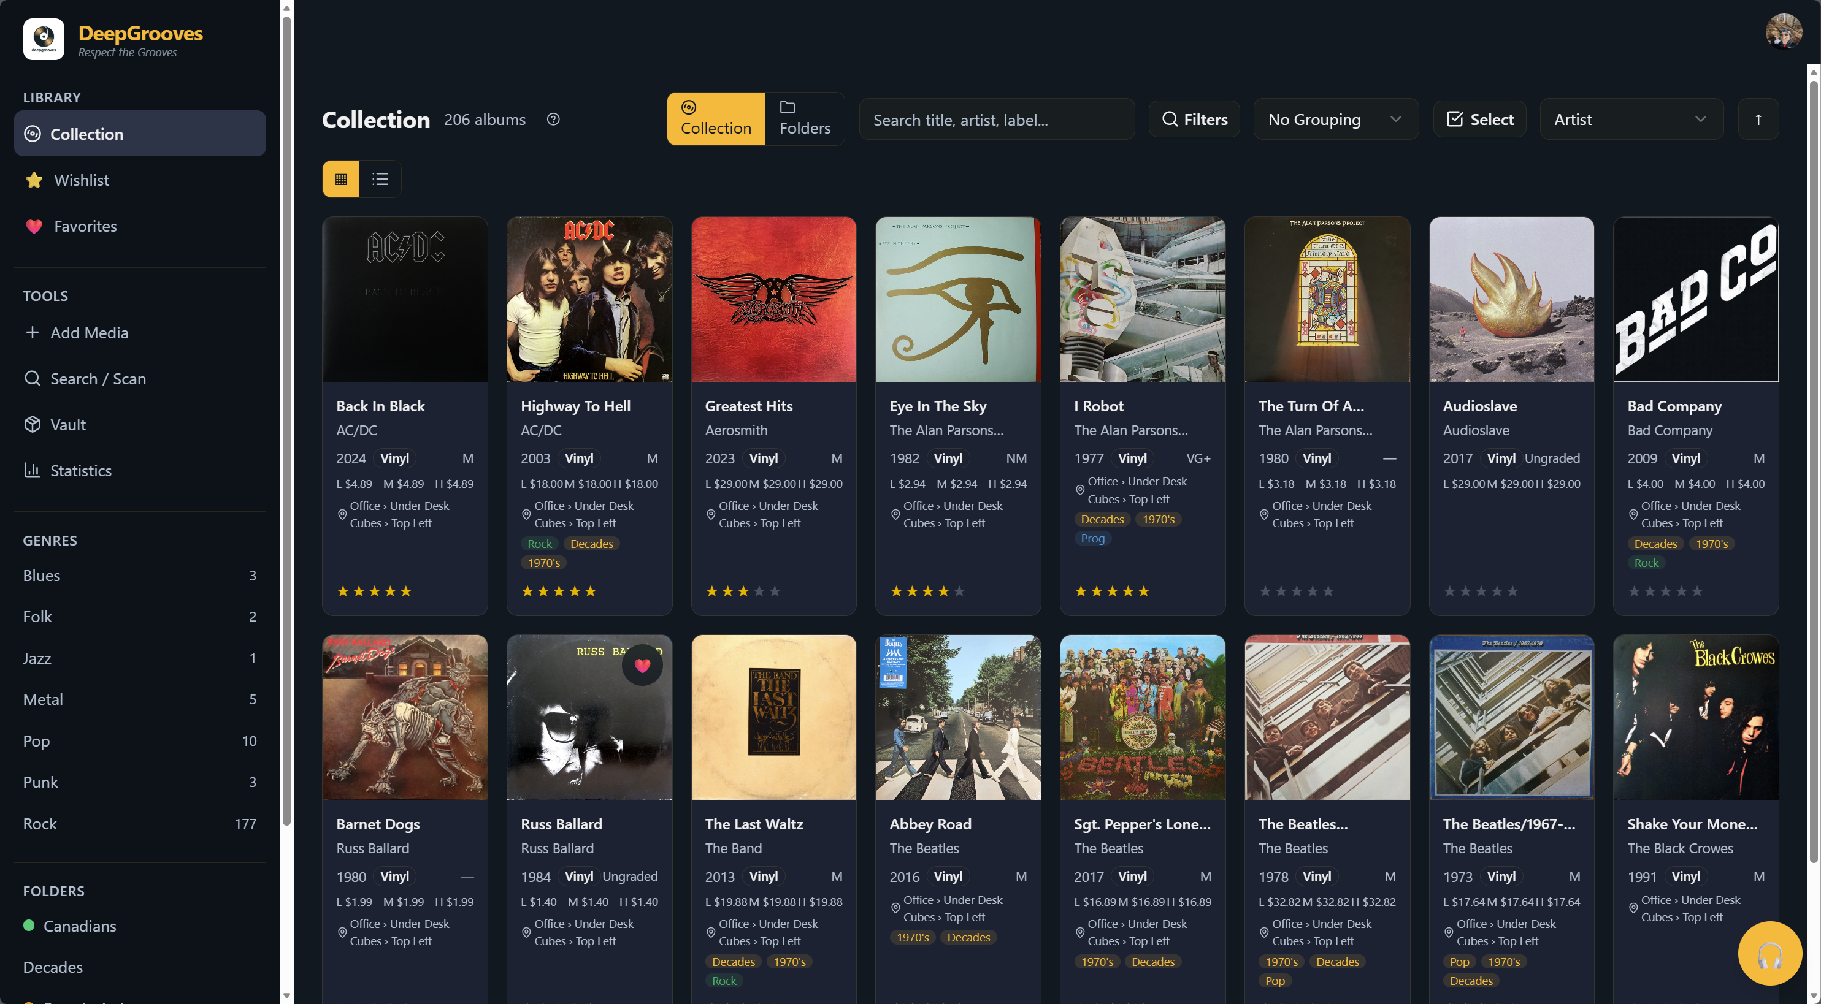Click Decades tag on Bad Company card
Viewport: 1821px width, 1004px height.
(x=1655, y=543)
